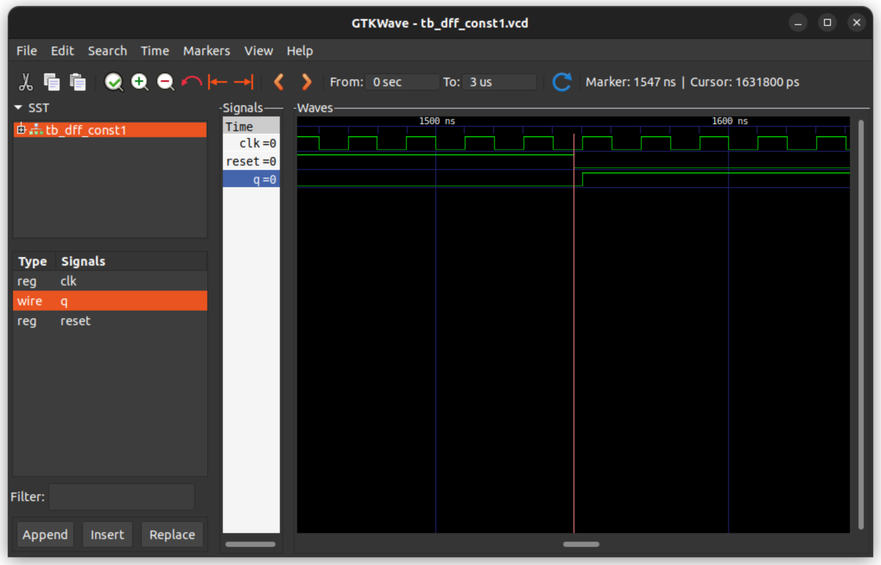Open the Time menu
Image resolution: width=881 pixels, height=565 pixels.
pos(155,50)
